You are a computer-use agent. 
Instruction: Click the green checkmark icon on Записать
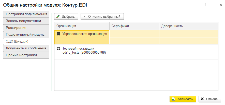(173, 99)
